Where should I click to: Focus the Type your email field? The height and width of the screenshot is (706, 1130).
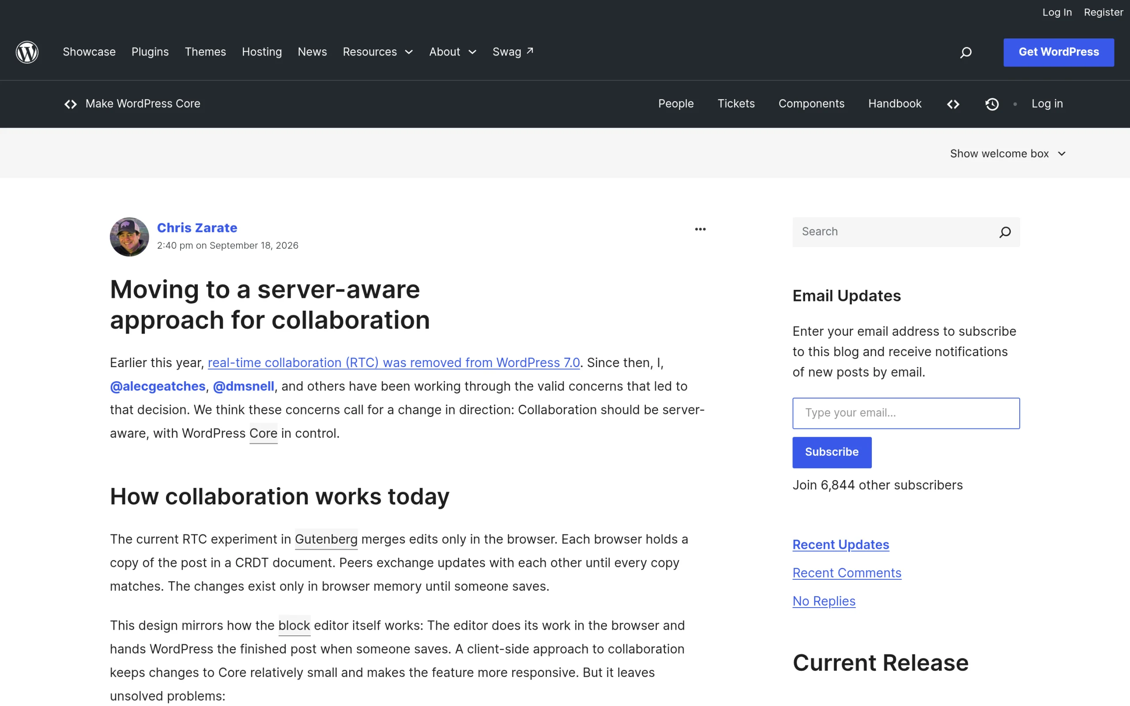coord(906,413)
